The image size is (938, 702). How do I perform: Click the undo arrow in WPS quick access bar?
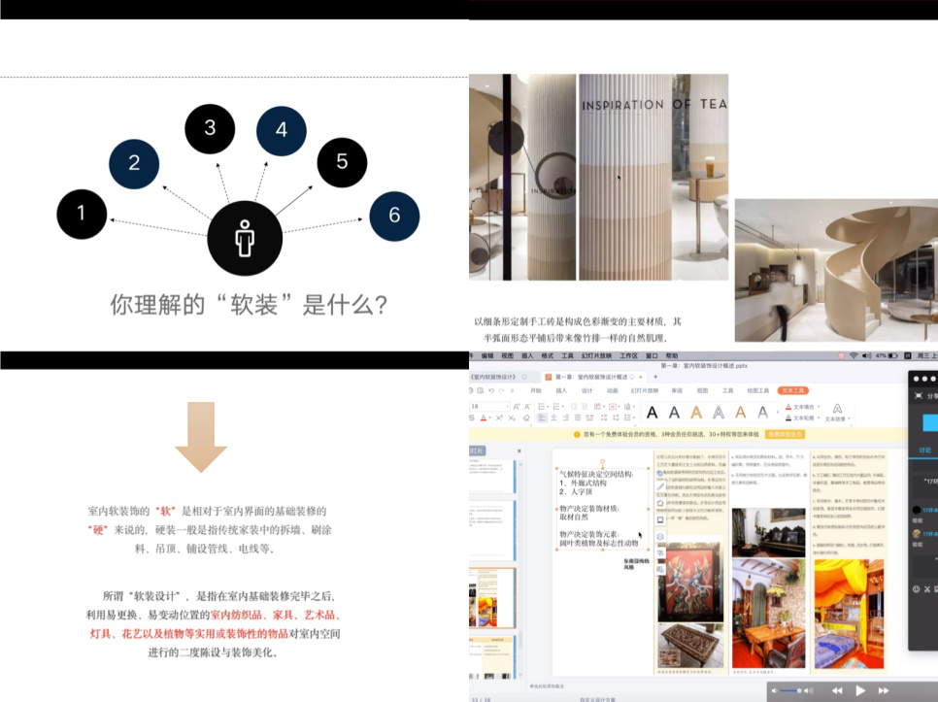(x=491, y=390)
